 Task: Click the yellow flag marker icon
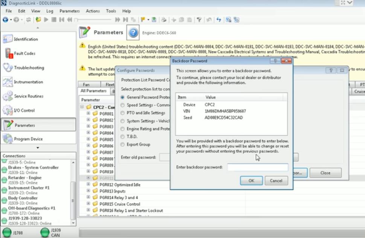coord(143,20)
